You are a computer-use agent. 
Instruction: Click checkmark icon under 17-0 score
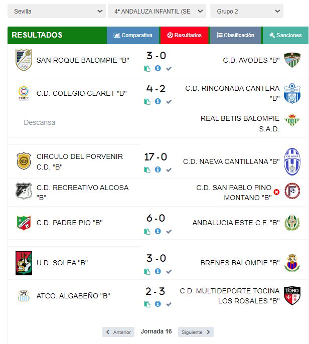coord(169,170)
